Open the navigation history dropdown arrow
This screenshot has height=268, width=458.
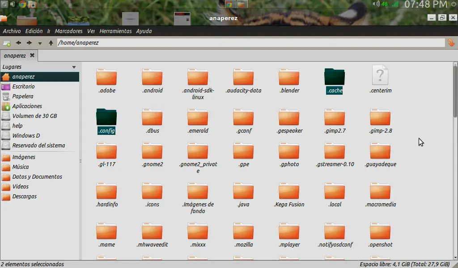coord(40,43)
